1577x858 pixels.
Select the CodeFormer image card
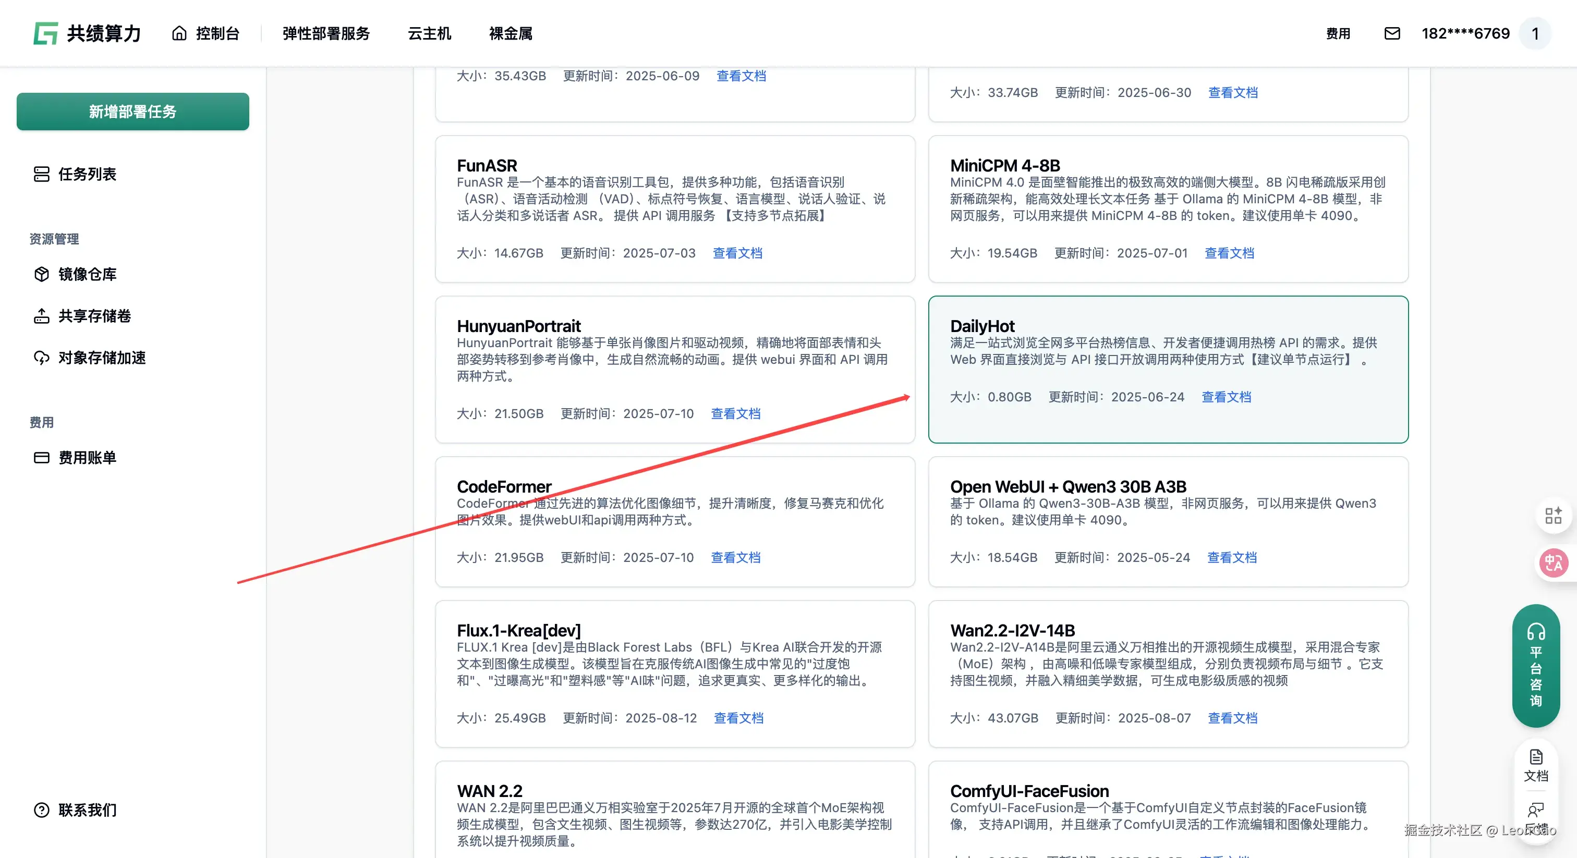(675, 521)
